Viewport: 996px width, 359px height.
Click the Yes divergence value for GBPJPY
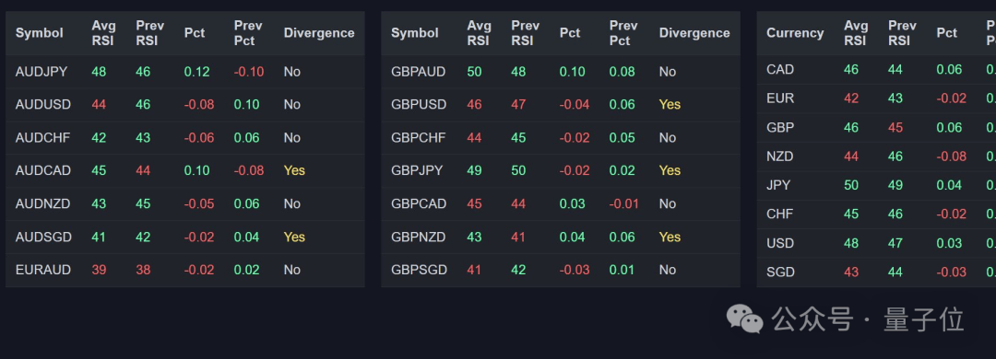click(x=670, y=170)
